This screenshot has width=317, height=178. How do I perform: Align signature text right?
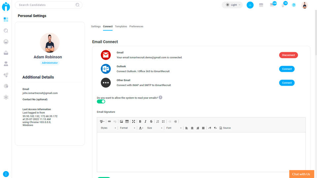click(x=198, y=128)
